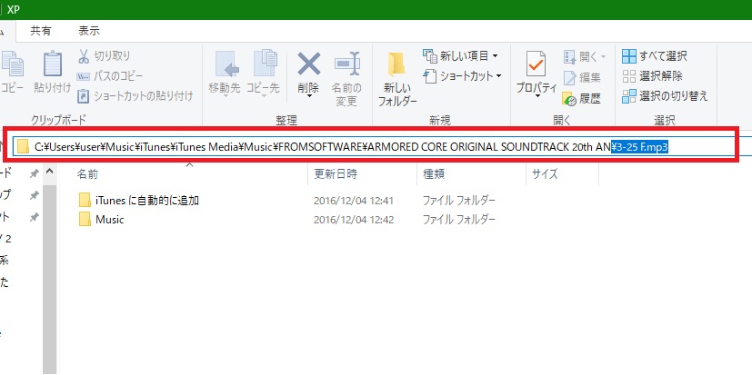The height and width of the screenshot is (375, 752).
Task: Click the date 2016/12/04 12:42
Action: 354,220
